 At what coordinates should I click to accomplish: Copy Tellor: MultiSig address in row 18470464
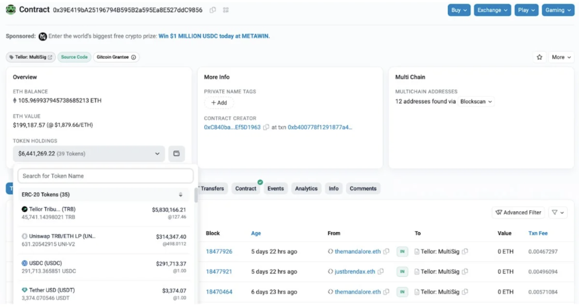click(465, 292)
